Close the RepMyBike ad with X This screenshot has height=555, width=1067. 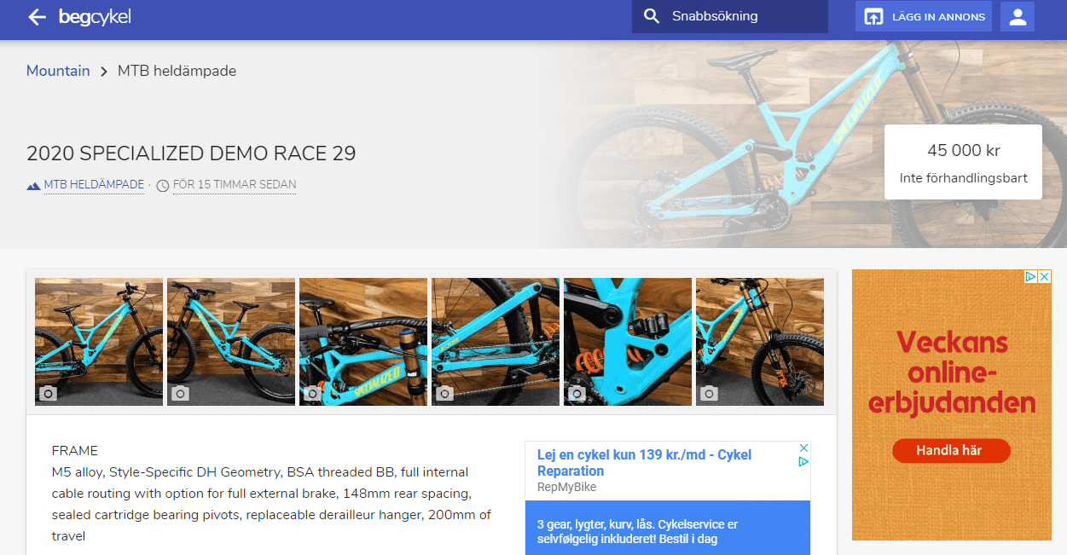803,448
